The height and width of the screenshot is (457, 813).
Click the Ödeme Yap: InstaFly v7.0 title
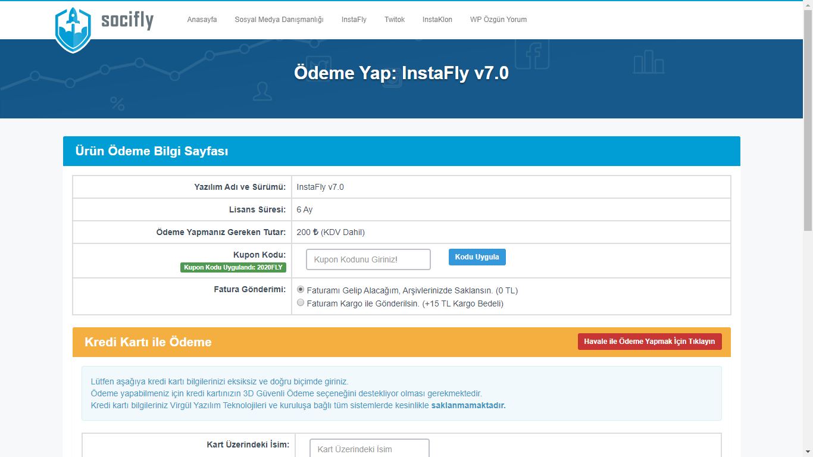click(402, 73)
